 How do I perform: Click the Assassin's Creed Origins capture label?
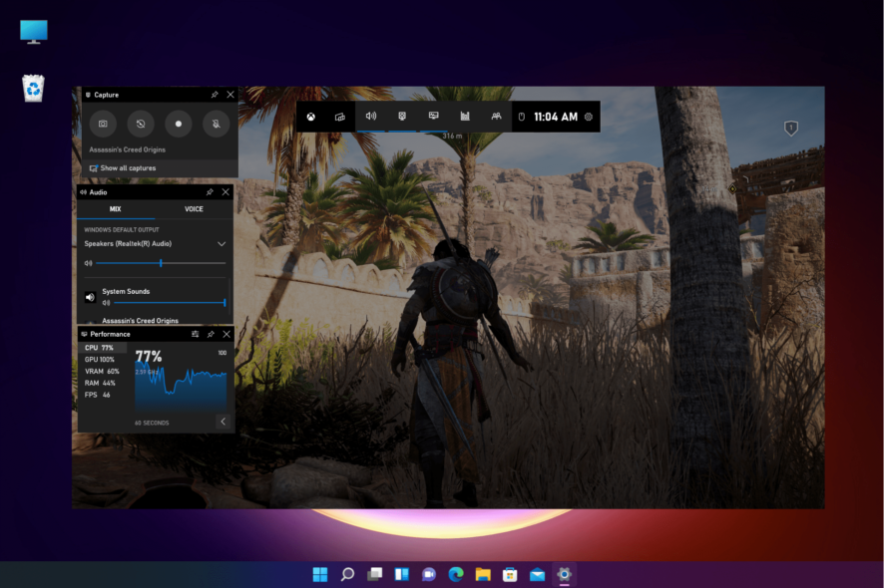point(128,149)
